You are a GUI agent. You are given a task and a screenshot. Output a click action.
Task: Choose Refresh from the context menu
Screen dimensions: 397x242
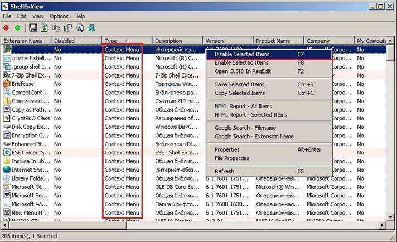[x=269, y=171]
